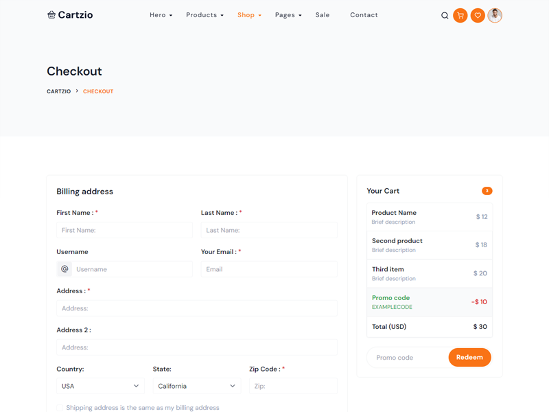The height and width of the screenshot is (412, 549).
Task: Go to the Contact menu item
Action: pyautogui.click(x=364, y=15)
